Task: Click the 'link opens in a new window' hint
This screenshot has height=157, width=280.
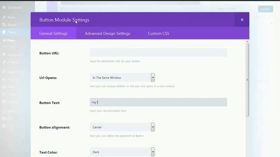Action: coord(132,86)
